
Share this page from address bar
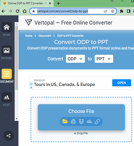tap(105, 11)
